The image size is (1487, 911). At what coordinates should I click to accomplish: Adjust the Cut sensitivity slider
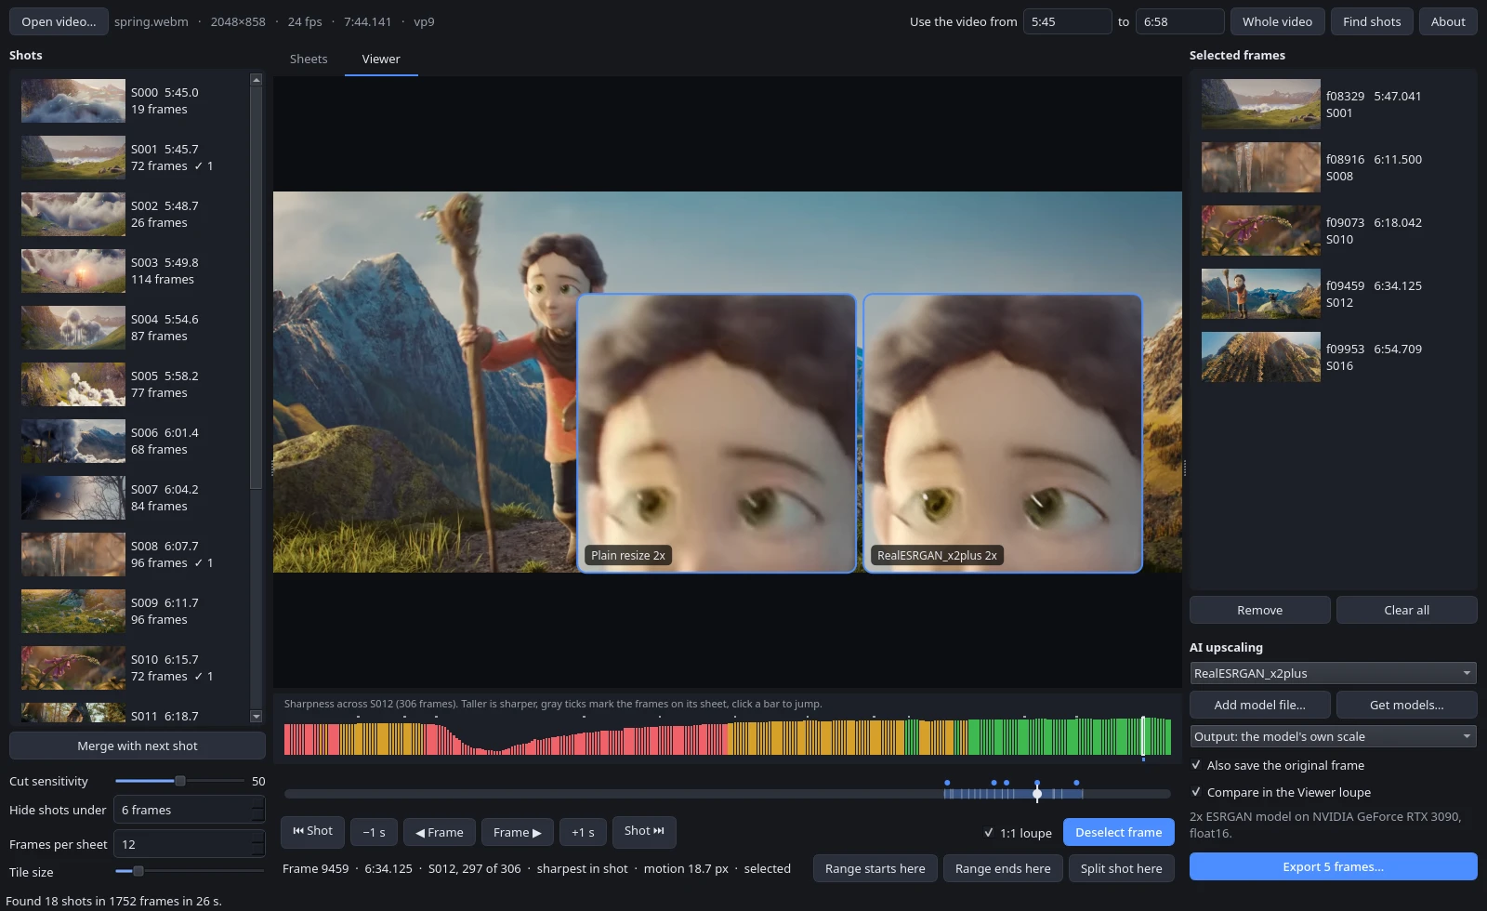point(180,782)
